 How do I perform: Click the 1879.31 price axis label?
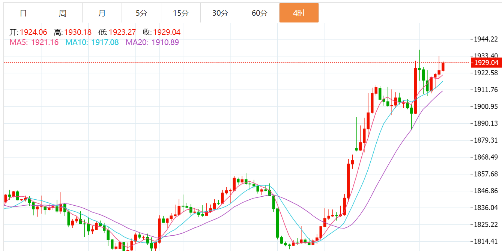click(486, 140)
